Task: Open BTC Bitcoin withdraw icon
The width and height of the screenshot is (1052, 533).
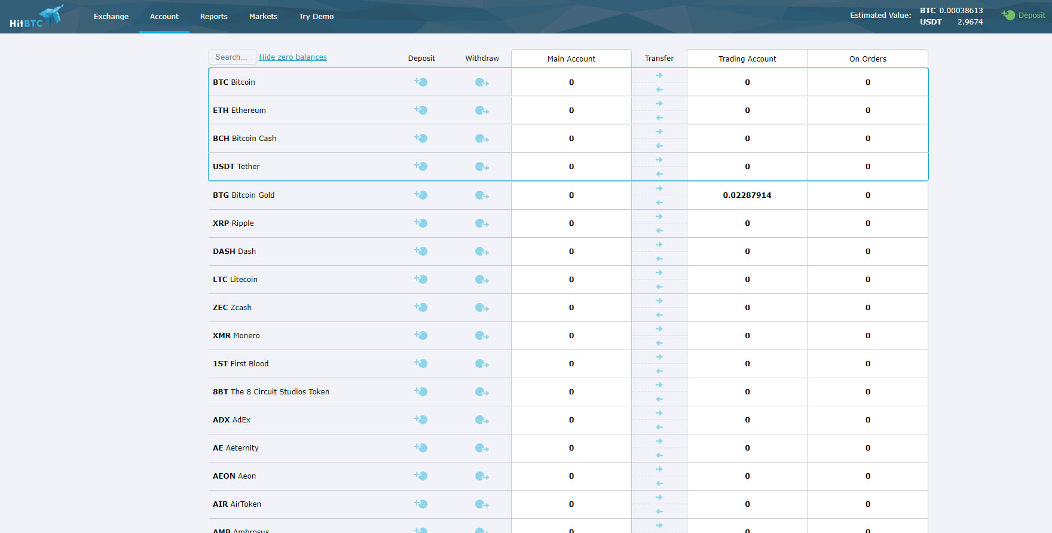Action: point(482,82)
